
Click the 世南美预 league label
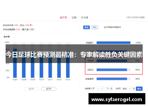89,79
